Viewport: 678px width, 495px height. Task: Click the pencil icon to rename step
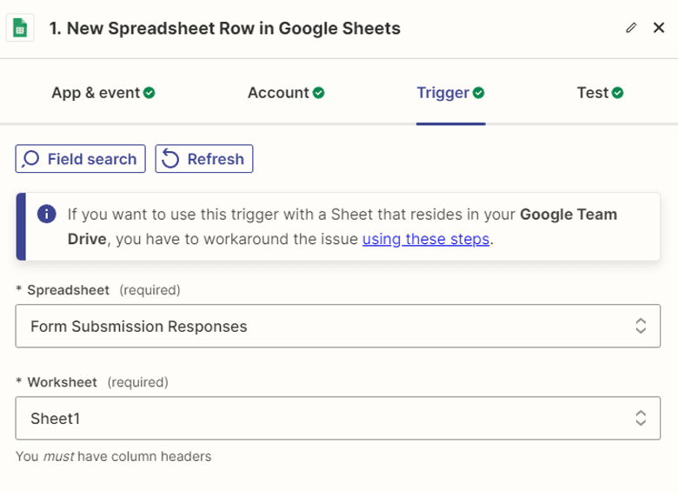point(631,28)
